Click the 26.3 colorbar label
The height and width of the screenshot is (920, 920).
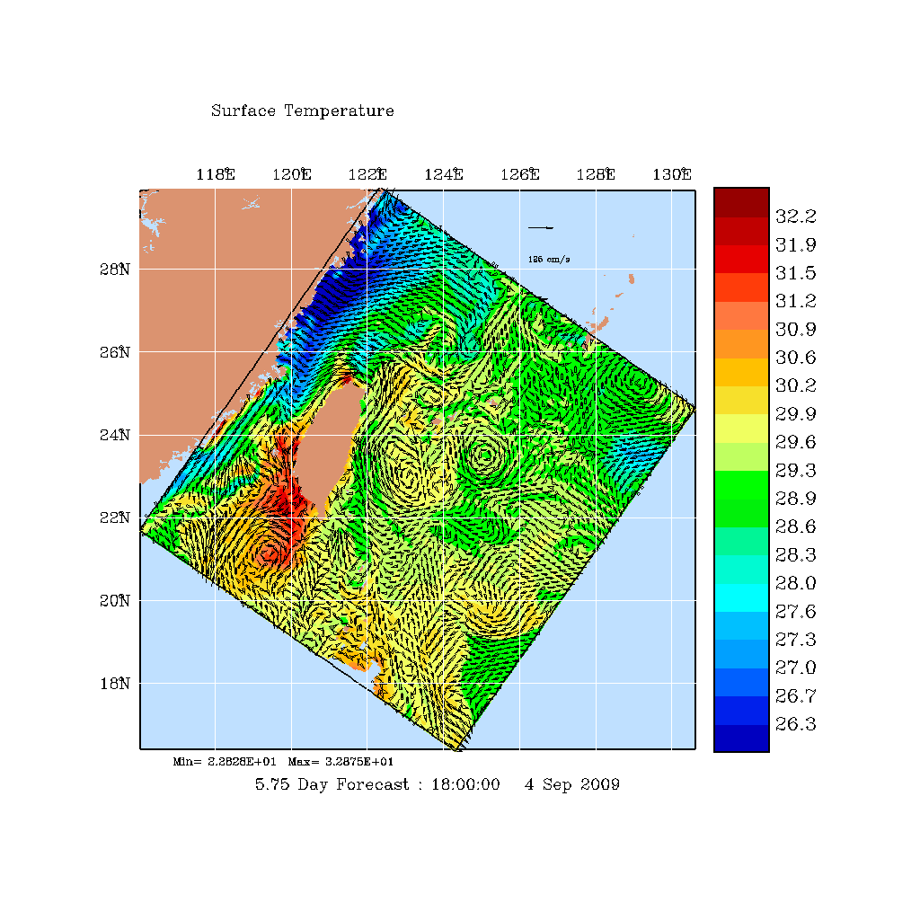click(795, 724)
